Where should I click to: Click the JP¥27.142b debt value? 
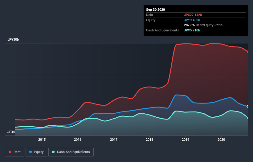tap(193, 15)
